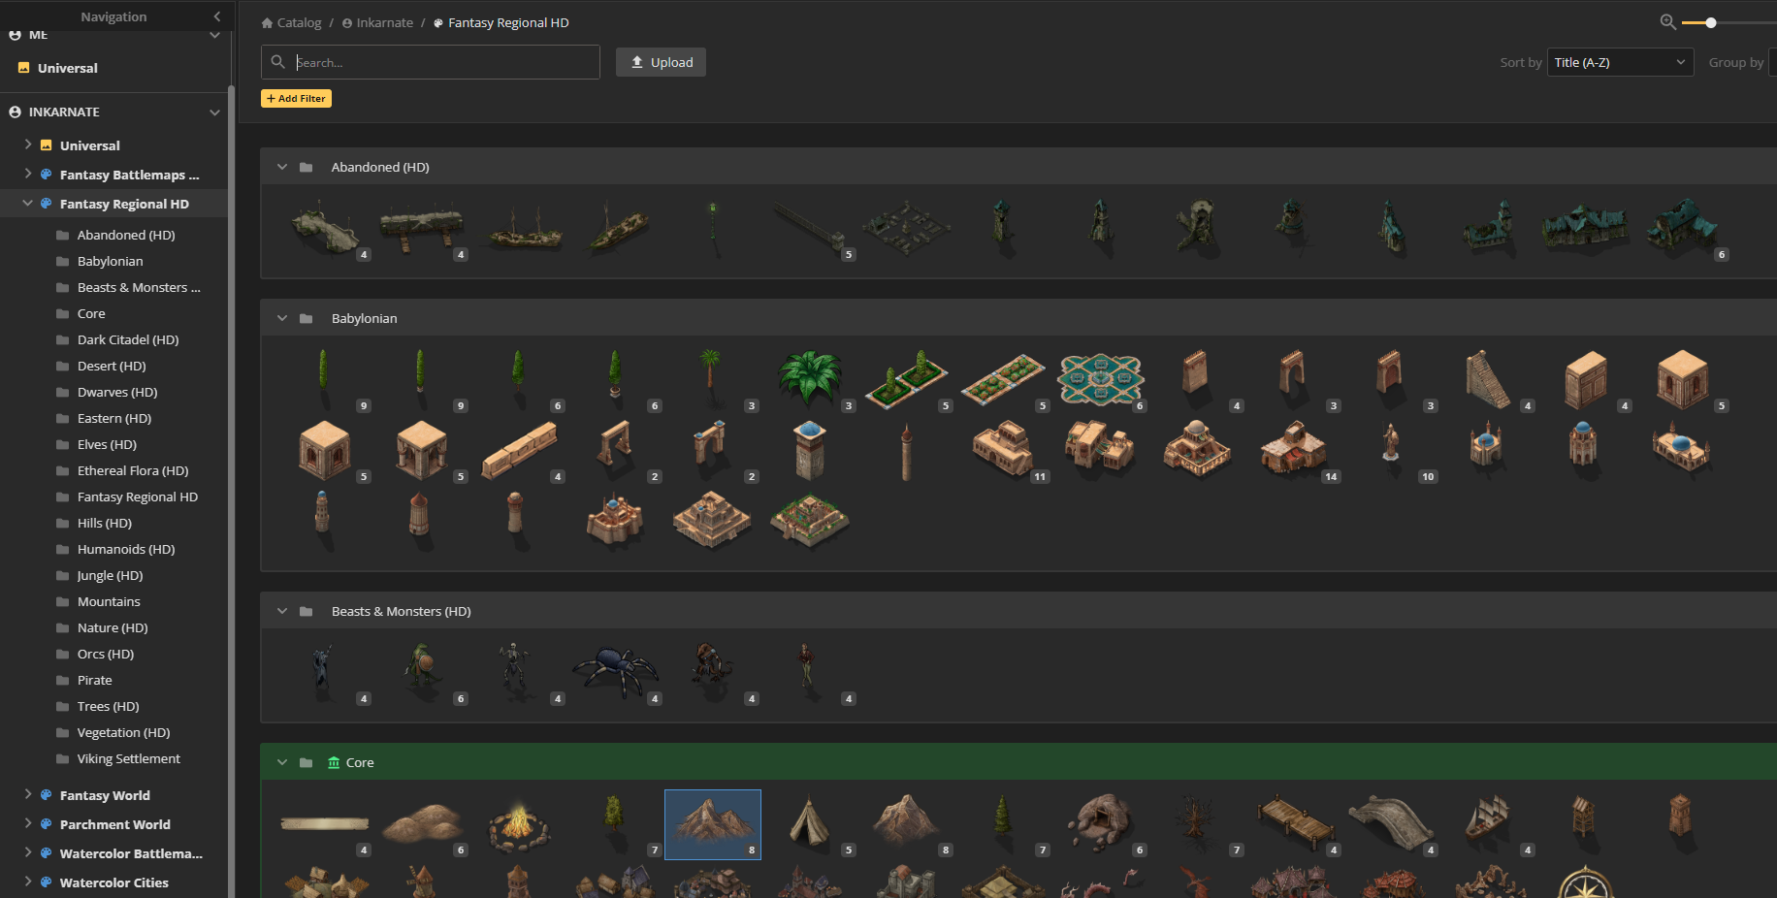Click the giant spider monster asset
The height and width of the screenshot is (898, 1777).
[x=615, y=669]
